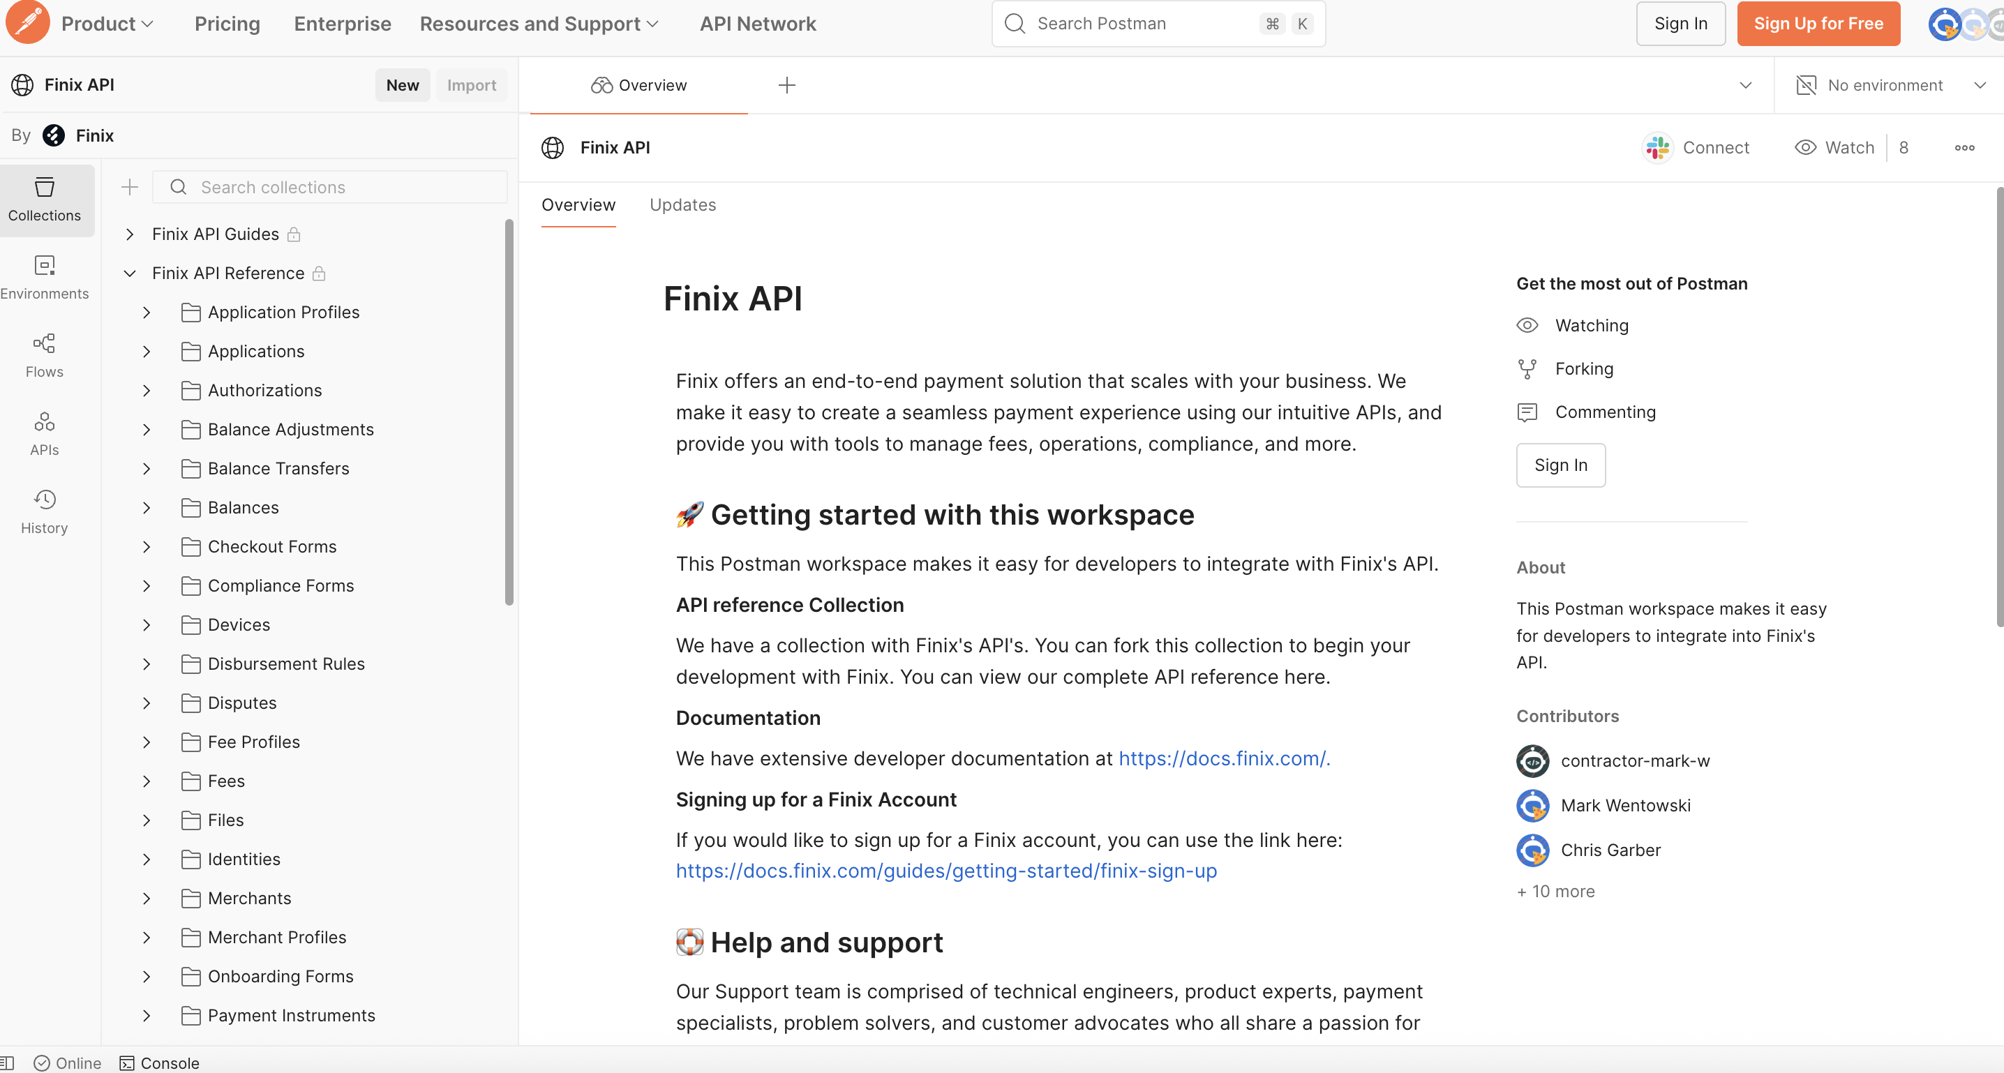Toggle Watch on the Finix API workspace
This screenshot has height=1073, width=2004.
coord(1835,148)
